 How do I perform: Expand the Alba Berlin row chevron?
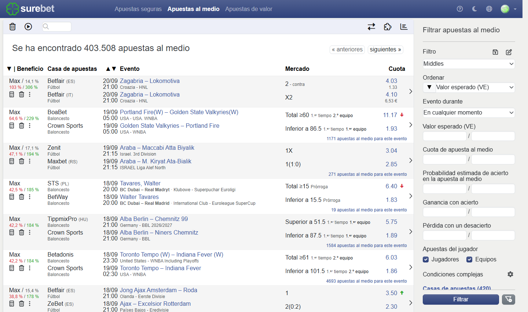[x=411, y=232]
